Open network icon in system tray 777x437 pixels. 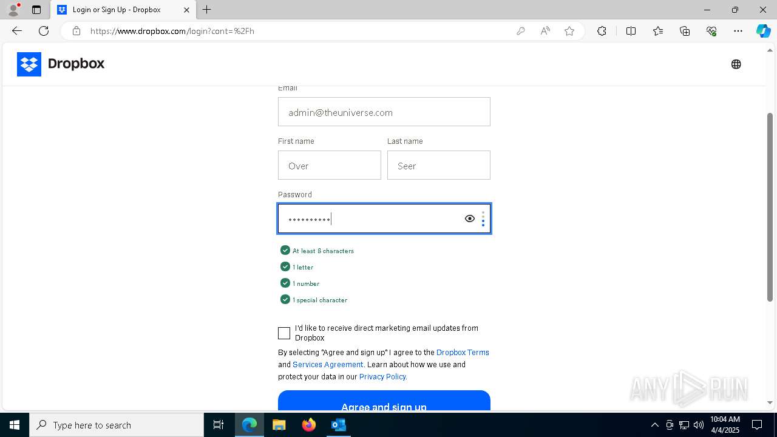[684, 425]
